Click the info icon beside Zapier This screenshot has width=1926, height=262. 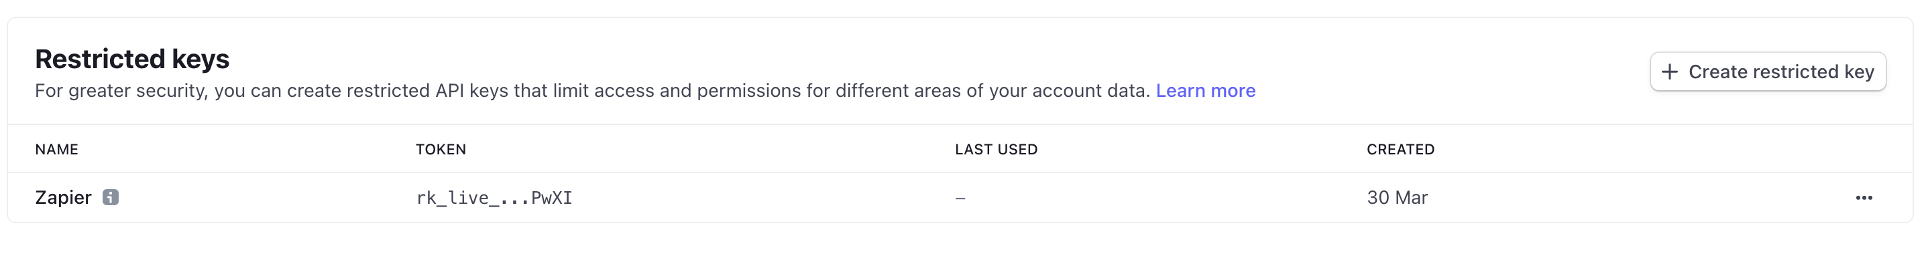111,197
